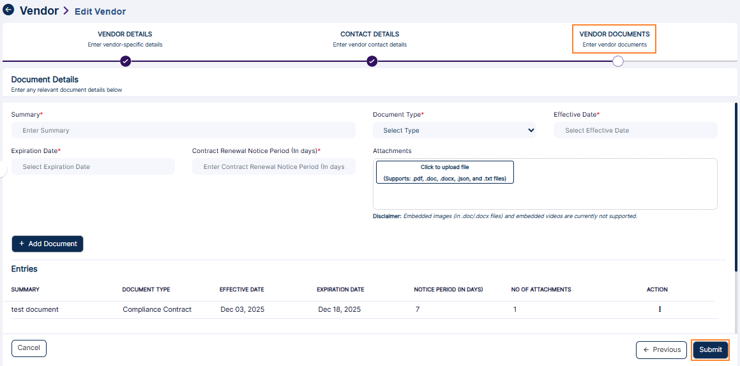This screenshot has height=366, width=740.
Task: Open the Expiration Date picker field
Action: (x=93, y=167)
